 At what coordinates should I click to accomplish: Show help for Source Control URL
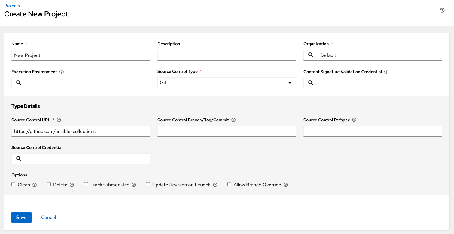[59, 120]
